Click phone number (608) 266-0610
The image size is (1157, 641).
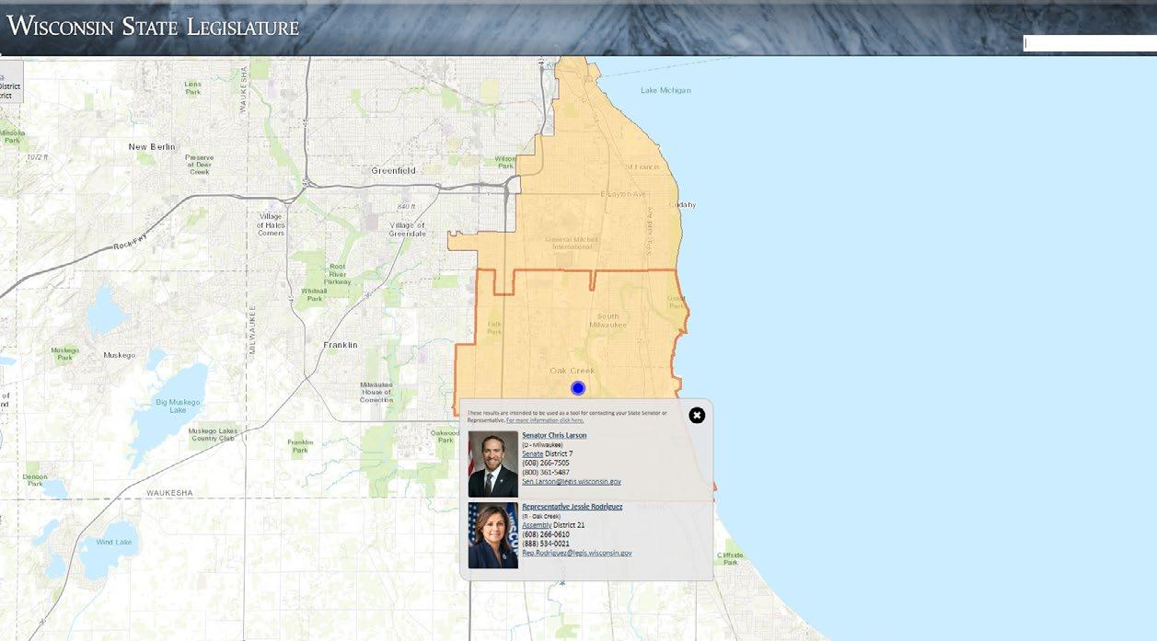click(545, 534)
